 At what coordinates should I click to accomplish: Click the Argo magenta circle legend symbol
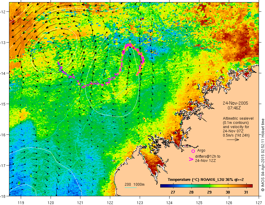tap(193, 151)
